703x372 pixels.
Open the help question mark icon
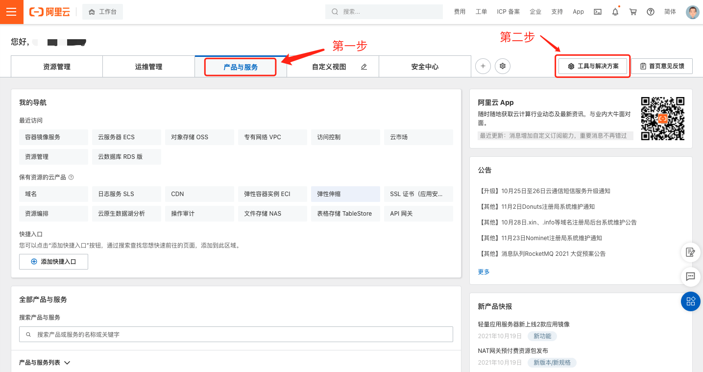(x=651, y=12)
